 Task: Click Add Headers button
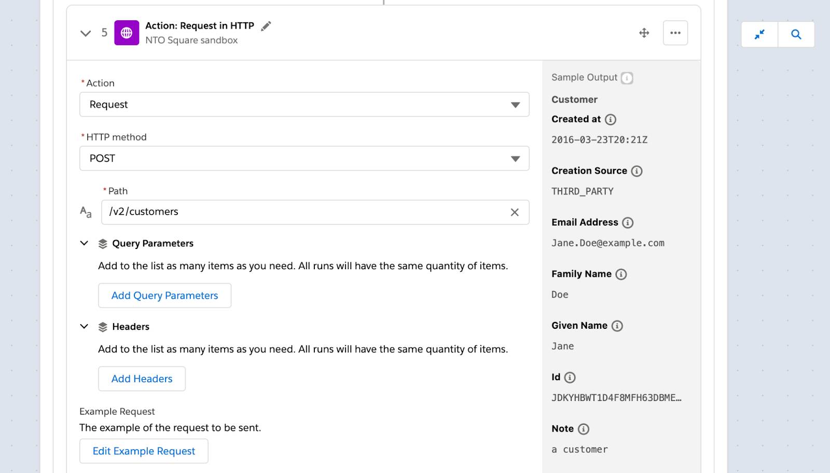(x=142, y=379)
